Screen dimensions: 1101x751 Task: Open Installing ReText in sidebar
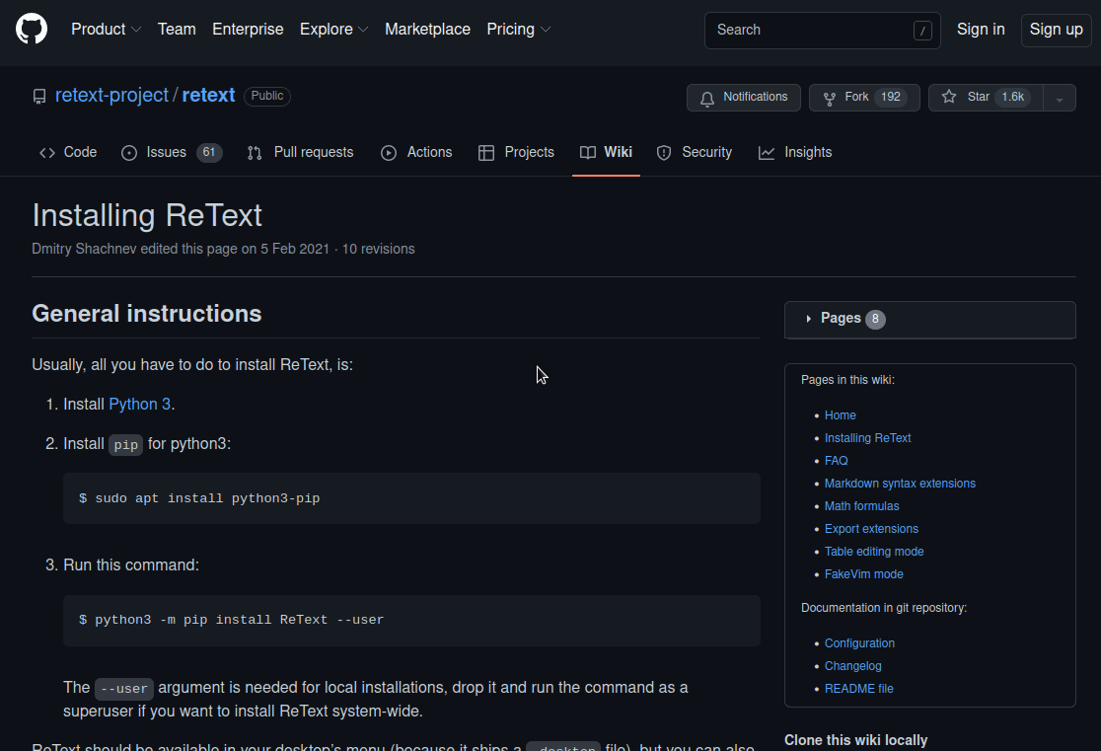(867, 438)
